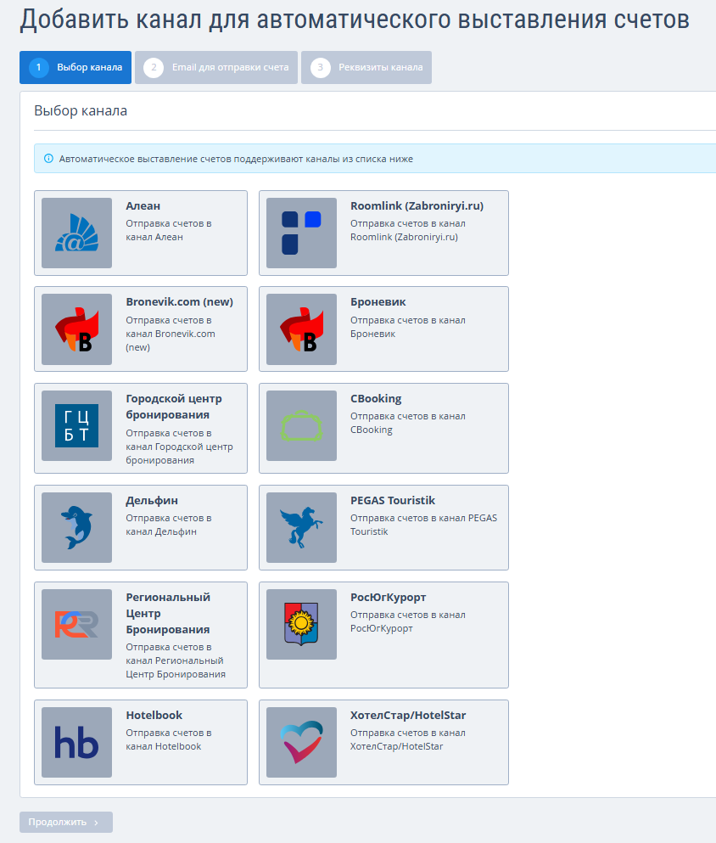Screen dimensions: 716x843
Task: Click description 'Отправка счетов в канал Алеан'
Action: coord(169,230)
